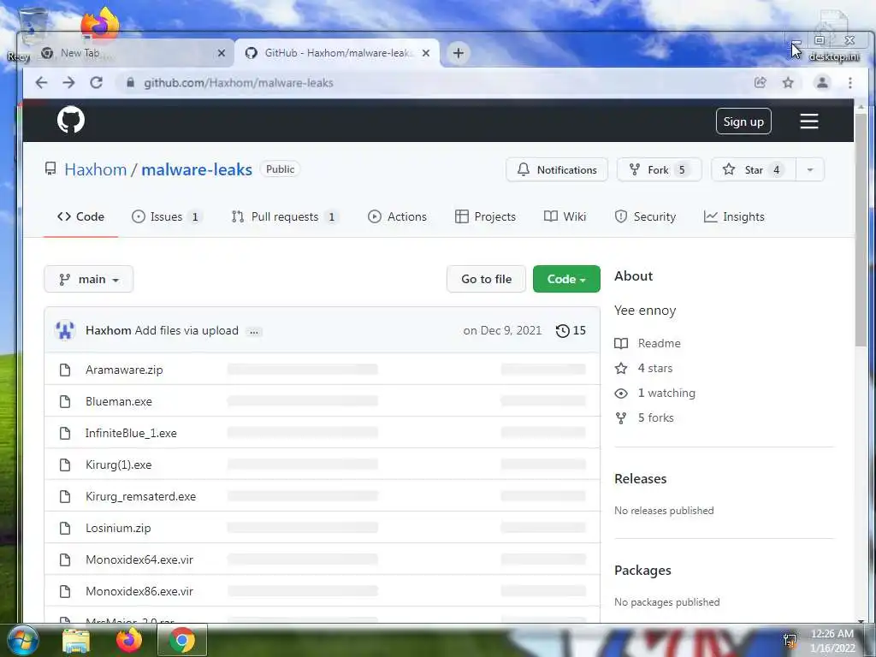Click the taskbar clock showing 12:26 AM
Image resolution: width=876 pixels, height=657 pixels.
click(832, 641)
